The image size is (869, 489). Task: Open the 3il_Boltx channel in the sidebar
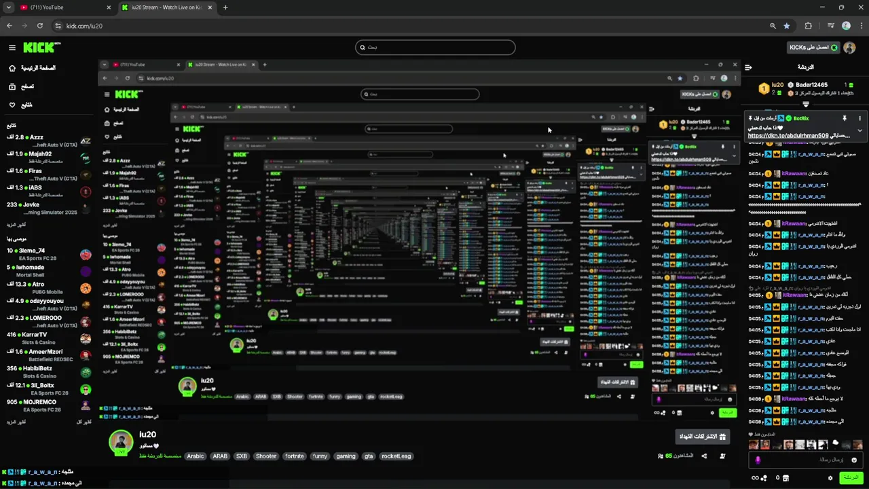(x=48, y=388)
